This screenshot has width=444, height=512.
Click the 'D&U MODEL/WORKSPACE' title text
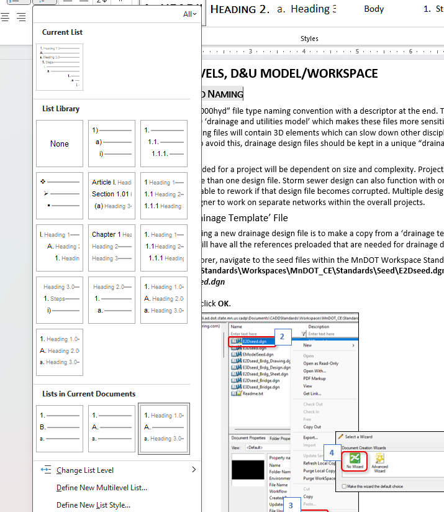tap(304, 73)
